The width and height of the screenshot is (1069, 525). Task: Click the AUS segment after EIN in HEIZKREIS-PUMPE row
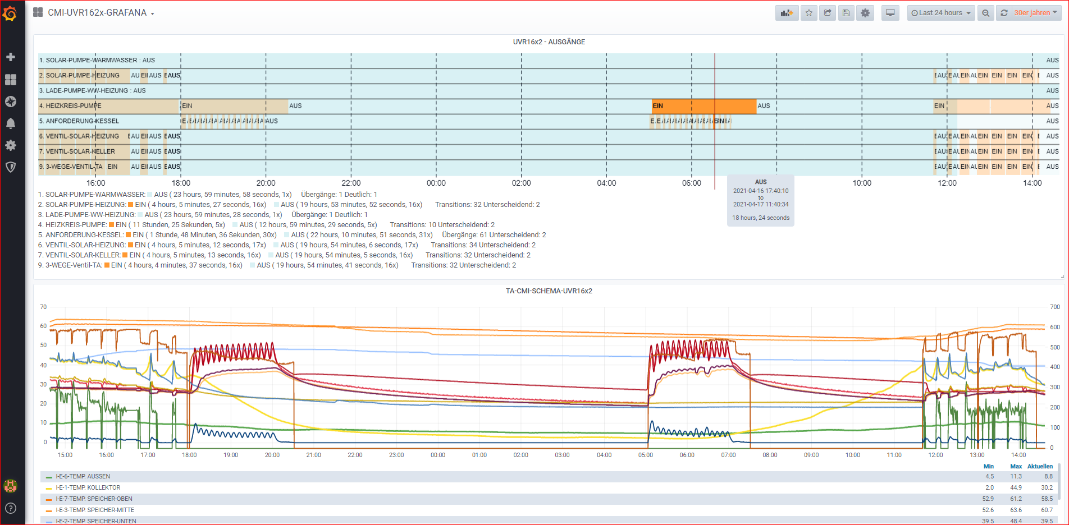pos(844,106)
